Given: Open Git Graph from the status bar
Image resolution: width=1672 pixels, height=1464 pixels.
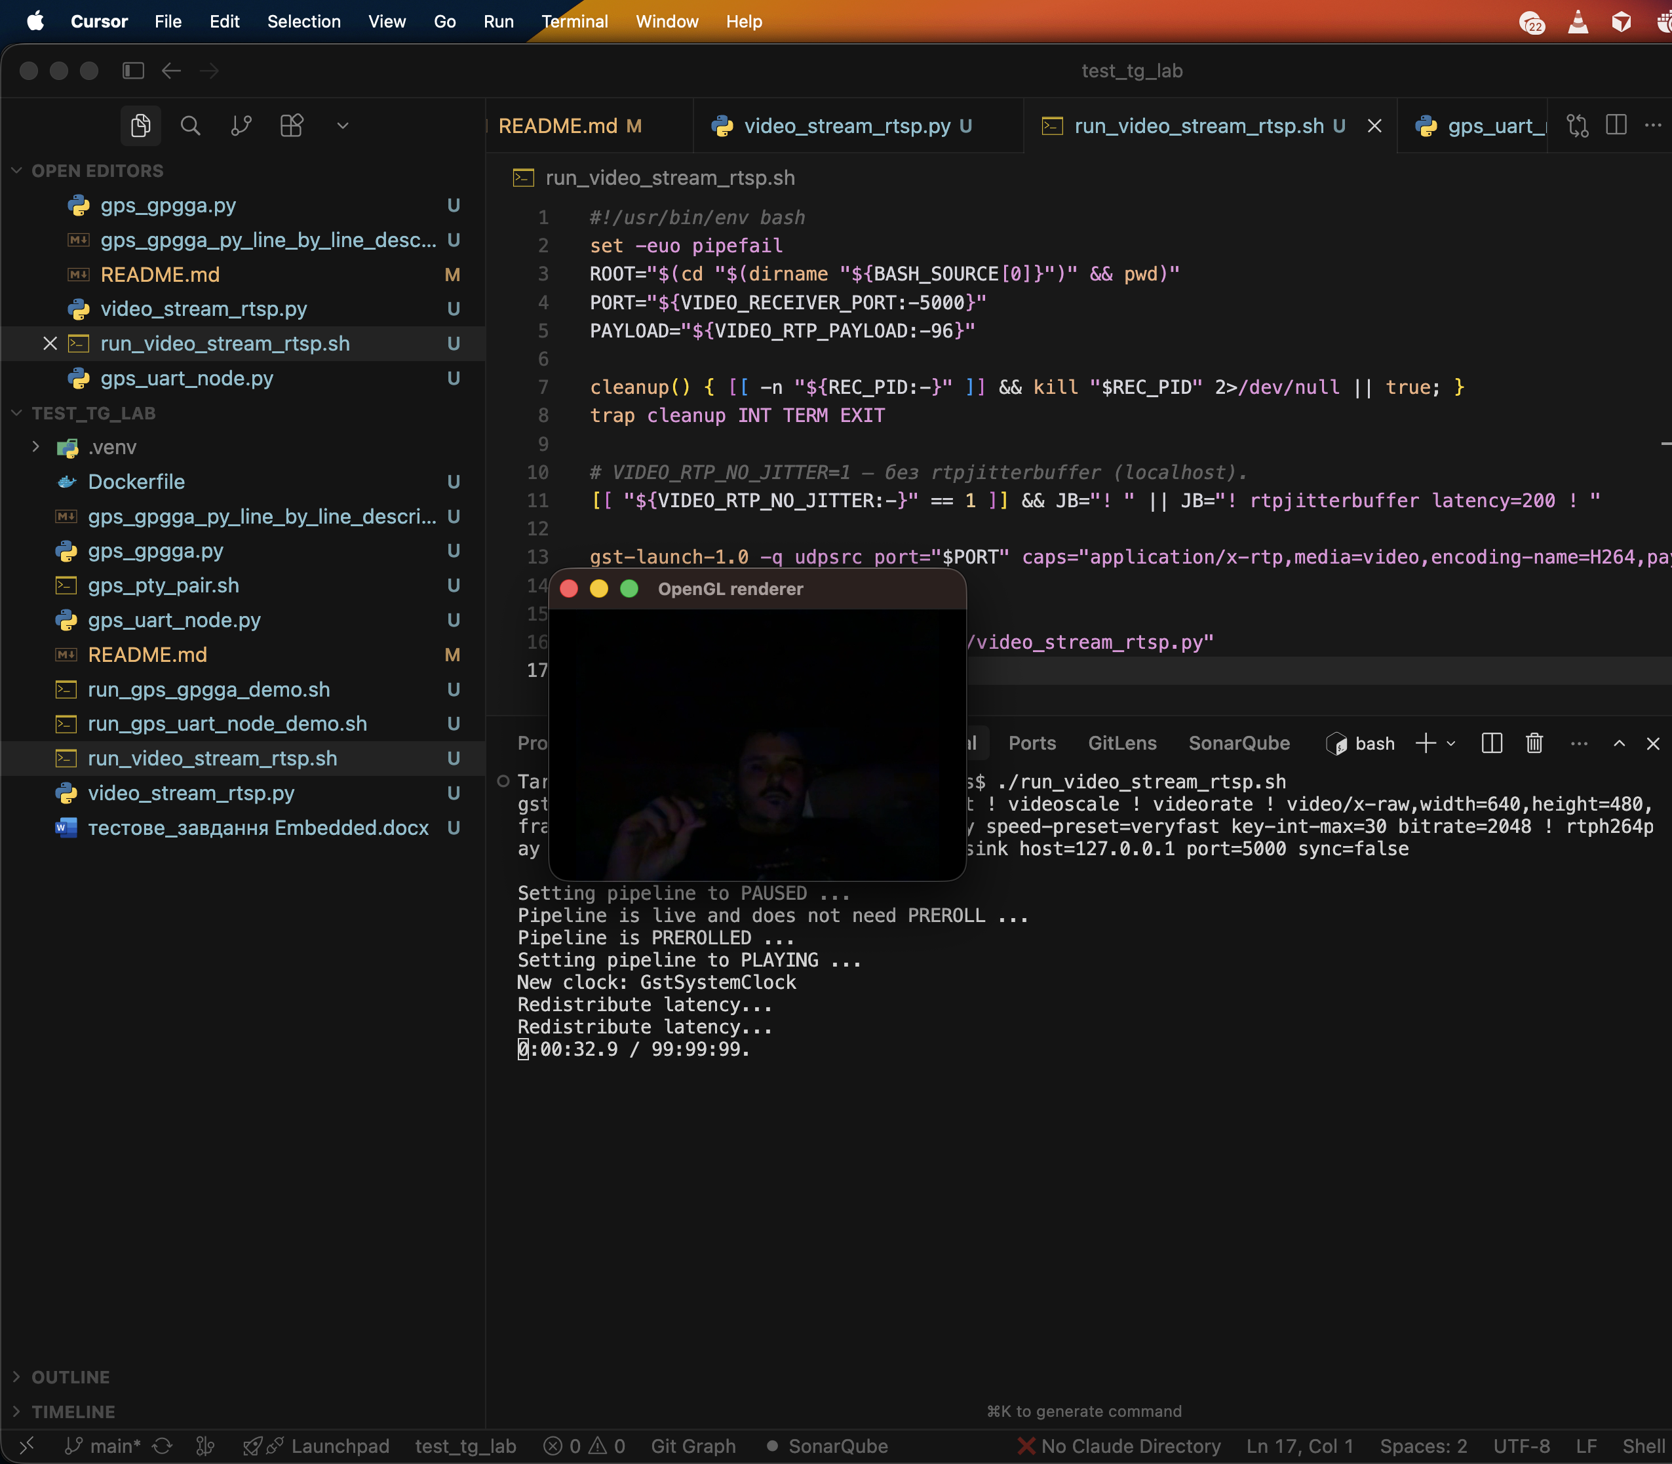Looking at the screenshot, I should tap(693, 1446).
